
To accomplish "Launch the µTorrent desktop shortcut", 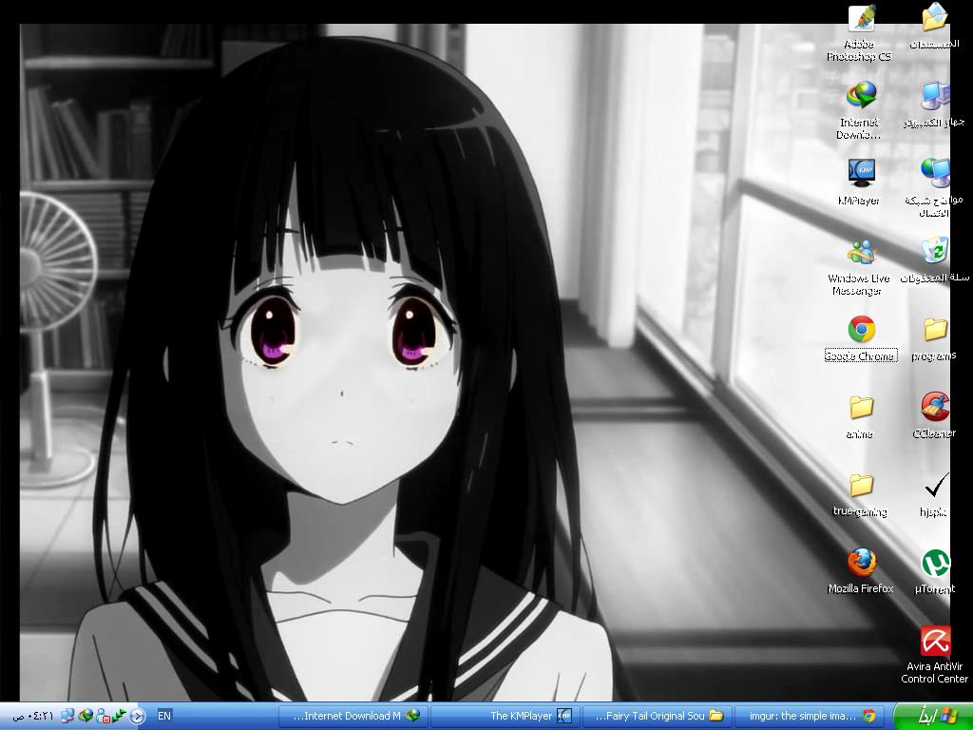I will [x=935, y=571].
